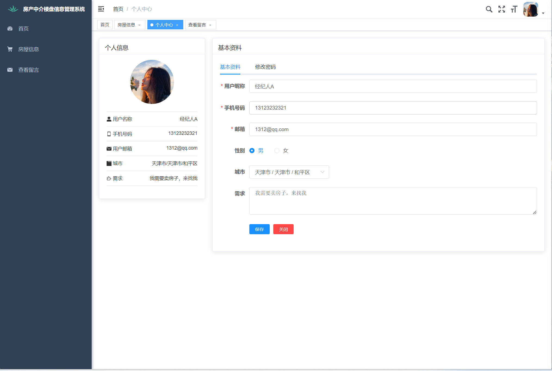Click 首页 breadcrumb link
The width and height of the screenshot is (552, 371).
point(118,9)
